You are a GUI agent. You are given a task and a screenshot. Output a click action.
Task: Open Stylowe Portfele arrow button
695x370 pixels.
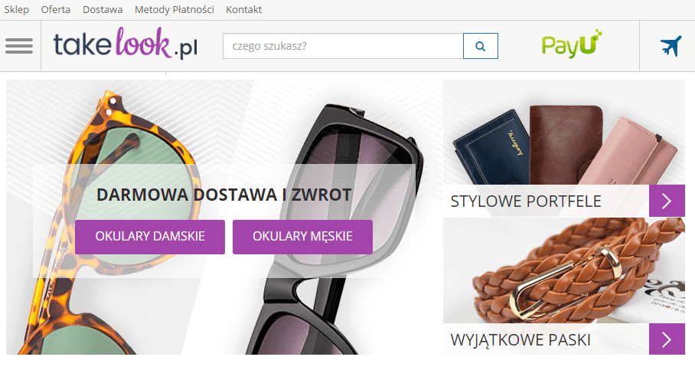pos(667,201)
